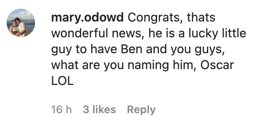Click the word Oscar in the comment
Viewport: 259px width, 129px height.
point(217,65)
